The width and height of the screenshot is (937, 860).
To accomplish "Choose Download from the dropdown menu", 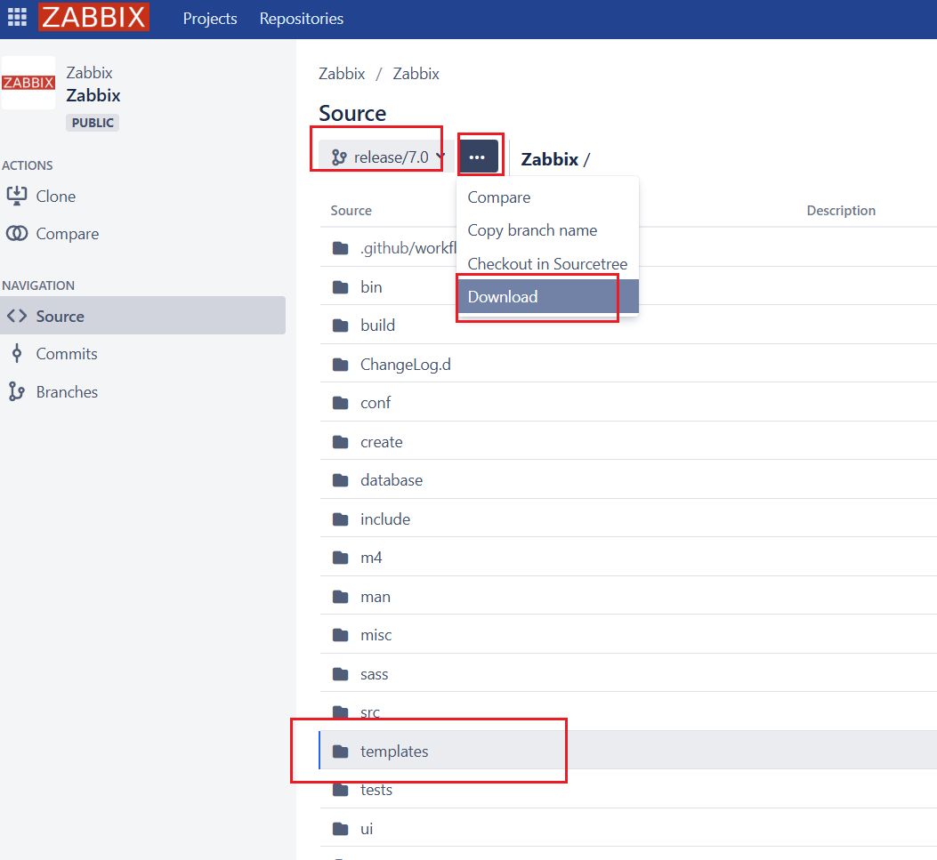I will click(503, 297).
